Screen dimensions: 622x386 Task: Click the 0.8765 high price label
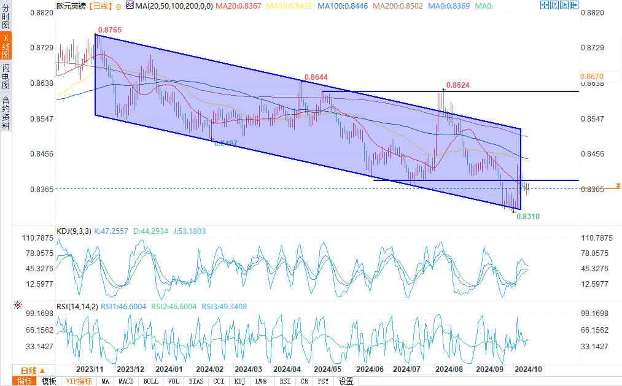[x=110, y=30]
